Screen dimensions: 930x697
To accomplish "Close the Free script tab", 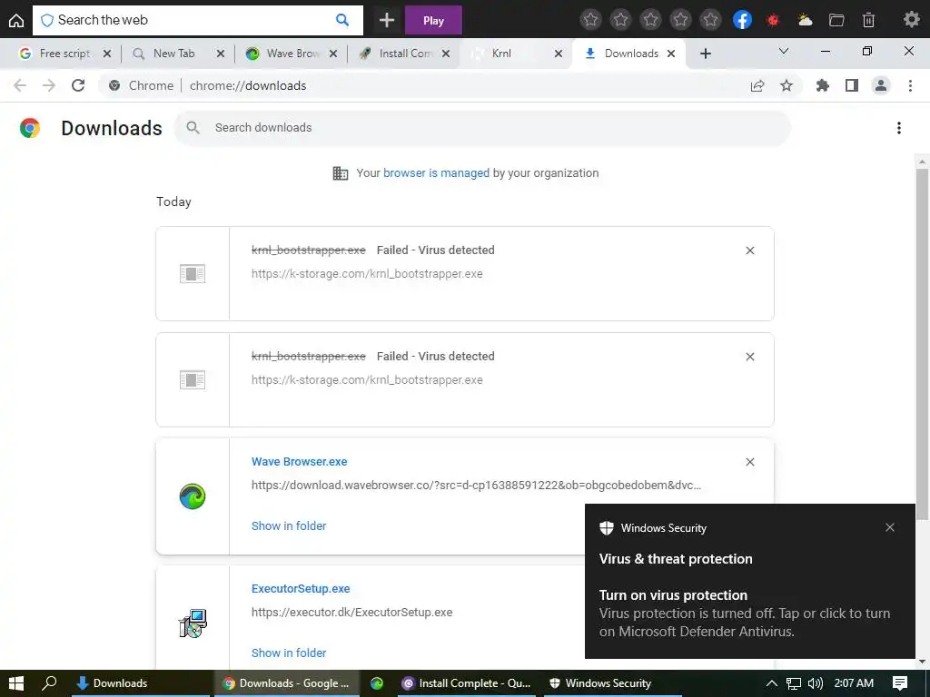I will click(107, 54).
